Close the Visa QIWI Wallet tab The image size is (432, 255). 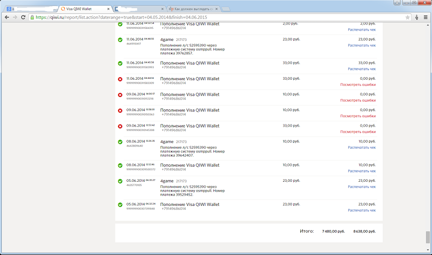pos(108,9)
